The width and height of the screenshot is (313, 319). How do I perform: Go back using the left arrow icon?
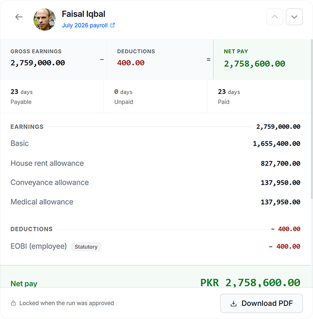tap(19, 17)
